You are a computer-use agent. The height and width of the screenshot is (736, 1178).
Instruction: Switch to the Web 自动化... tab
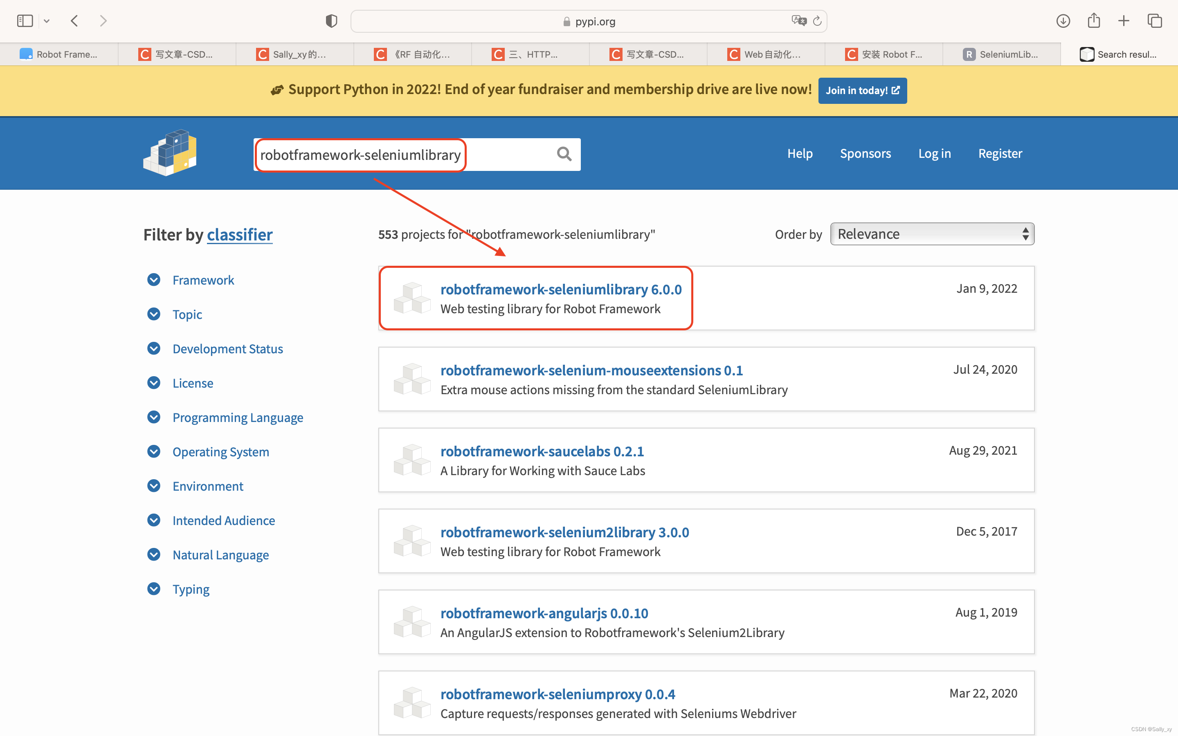tap(766, 54)
